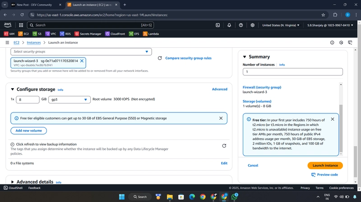The width and height of the screenshot is (361, 202).
Task: Focus the AWS console search box
Action: click(x=91, y=25)
